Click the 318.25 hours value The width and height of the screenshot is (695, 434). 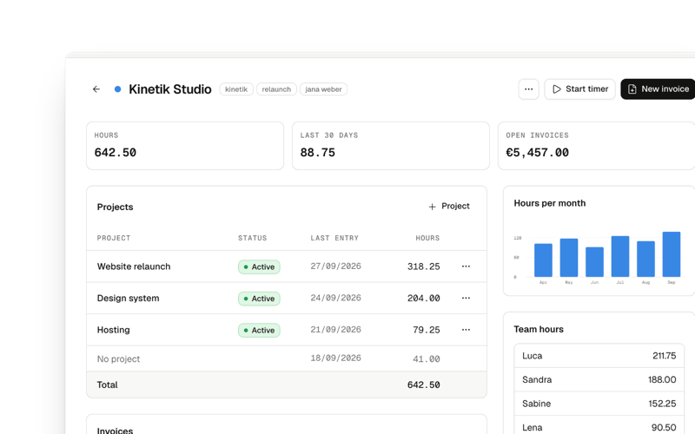tap(423, 266)
